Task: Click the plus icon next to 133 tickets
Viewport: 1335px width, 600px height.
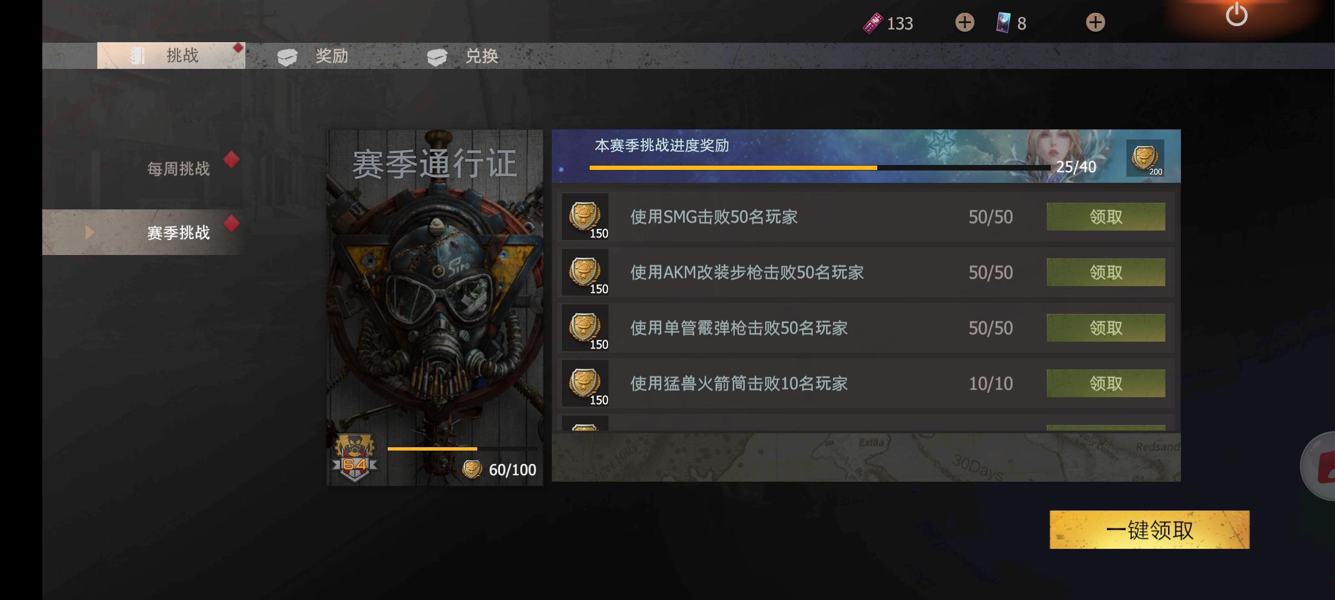Action: [x=965, y=23]
